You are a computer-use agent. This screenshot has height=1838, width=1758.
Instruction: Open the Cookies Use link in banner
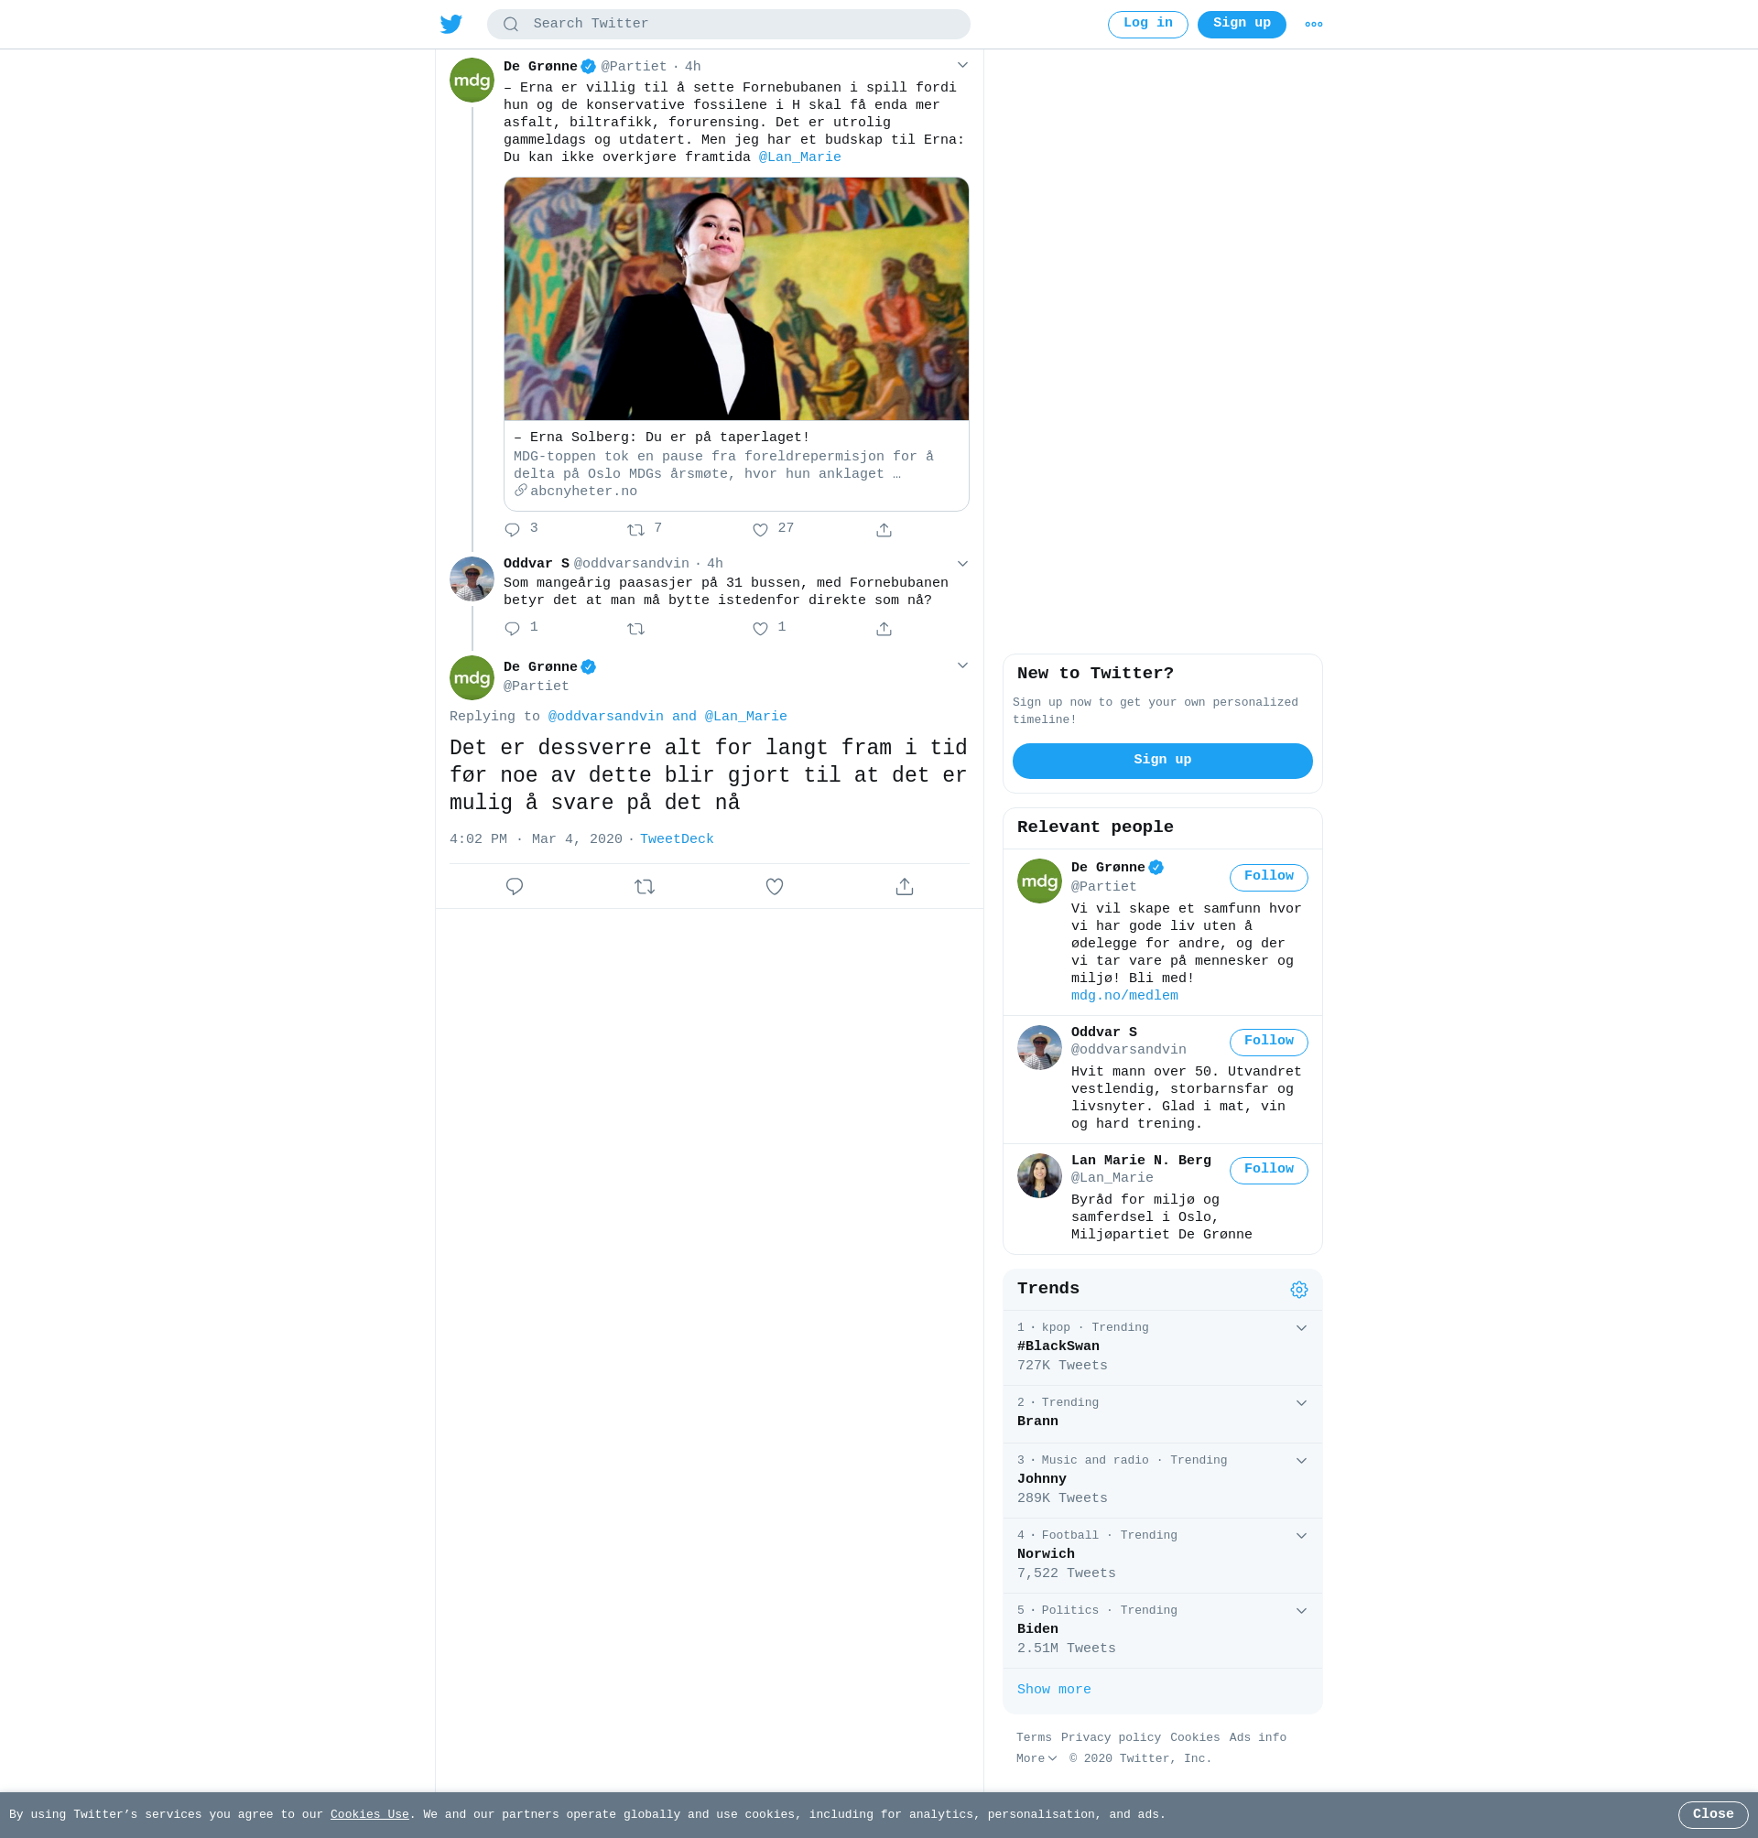(369, 1814)
